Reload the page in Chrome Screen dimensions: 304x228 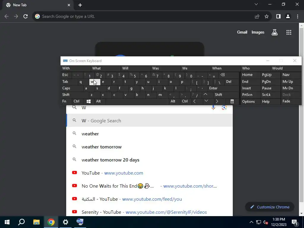(x=26, y=17)
